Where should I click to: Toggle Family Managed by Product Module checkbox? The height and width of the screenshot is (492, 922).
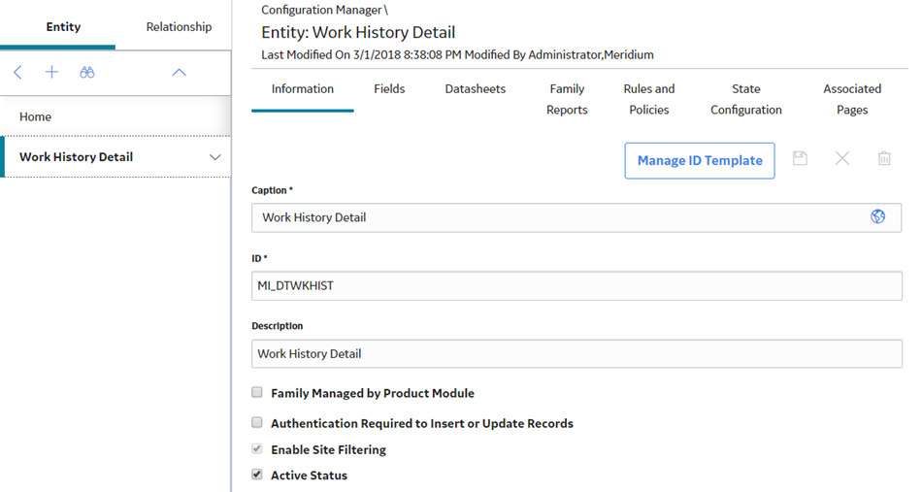tap(257, 392)
